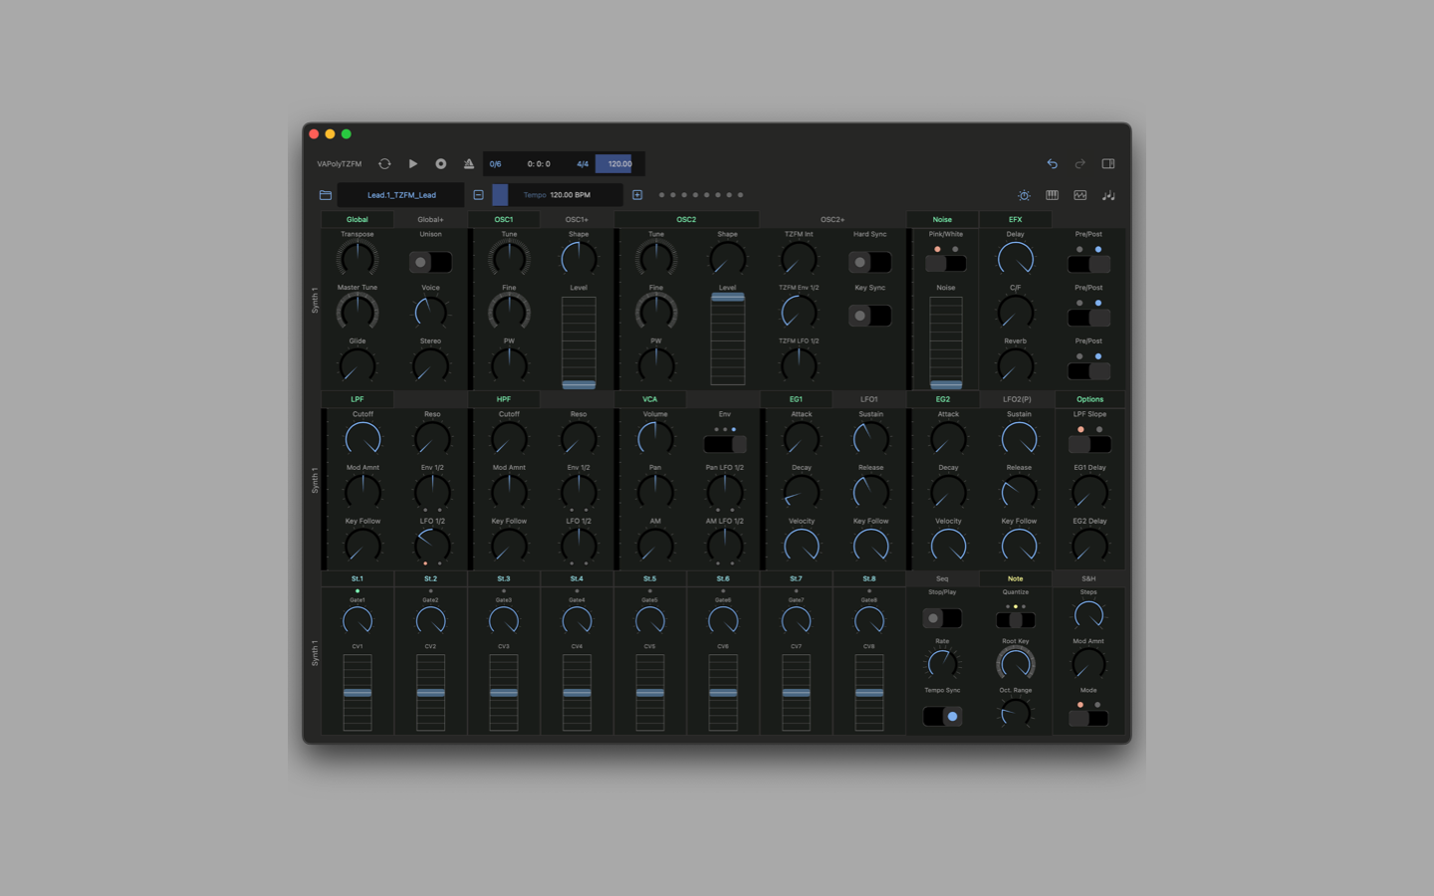The height and width of the screenshot is (896, 1434).
Task: Click the CV1 step slider
Action: (358, 692)
